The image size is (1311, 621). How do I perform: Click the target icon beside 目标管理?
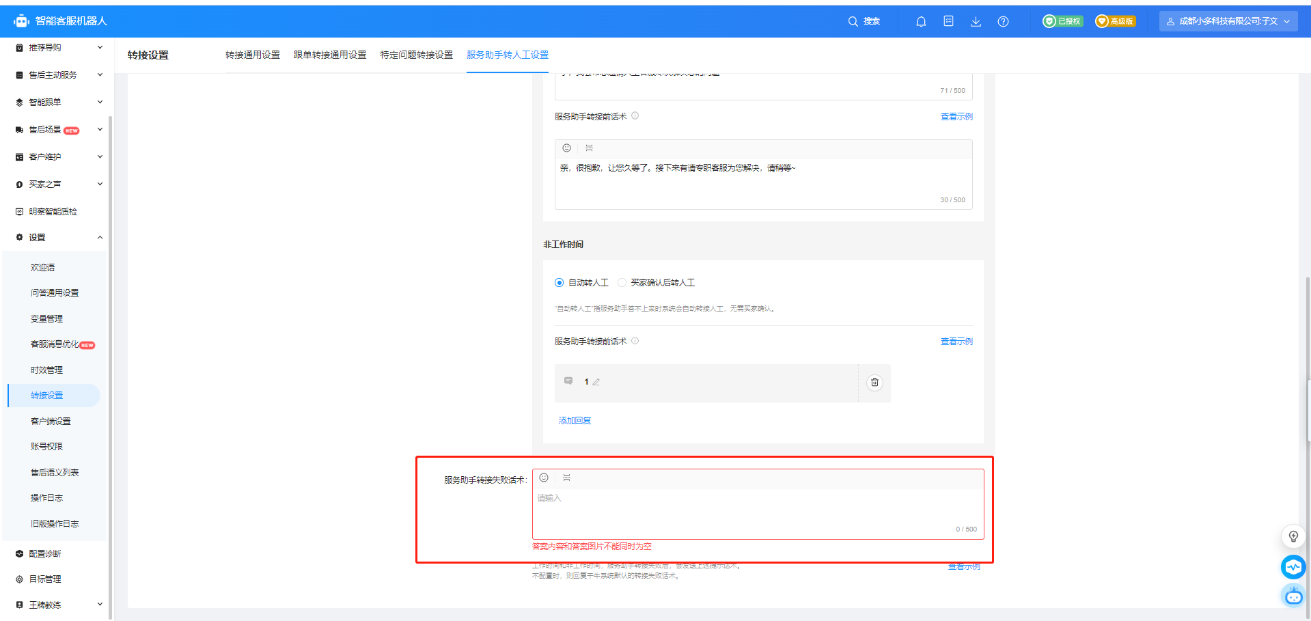19,579
